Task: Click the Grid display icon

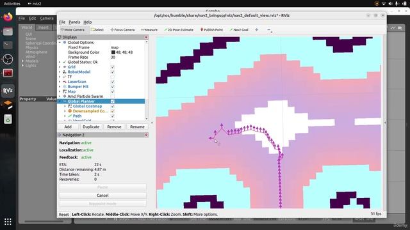Action: pyautogui.click(x=65, y=67)
